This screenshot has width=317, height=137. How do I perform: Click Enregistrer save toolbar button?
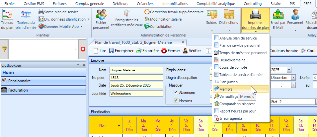click(121, 51)
